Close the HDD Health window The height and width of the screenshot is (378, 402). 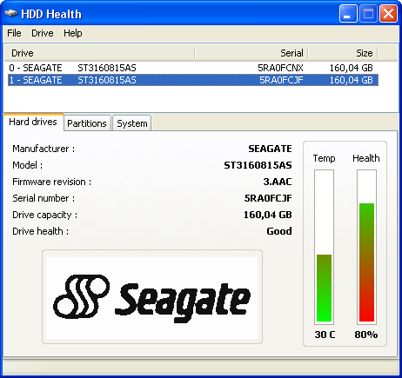[388, 14]
